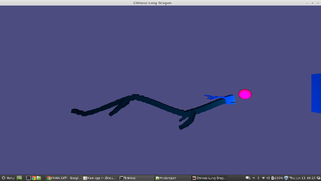Click the dragon's blue head block
This screenshot has height=181, width=321.
(x=230, y=99)
